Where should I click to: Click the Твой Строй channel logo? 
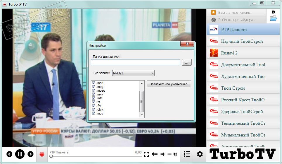pos(214,88)
